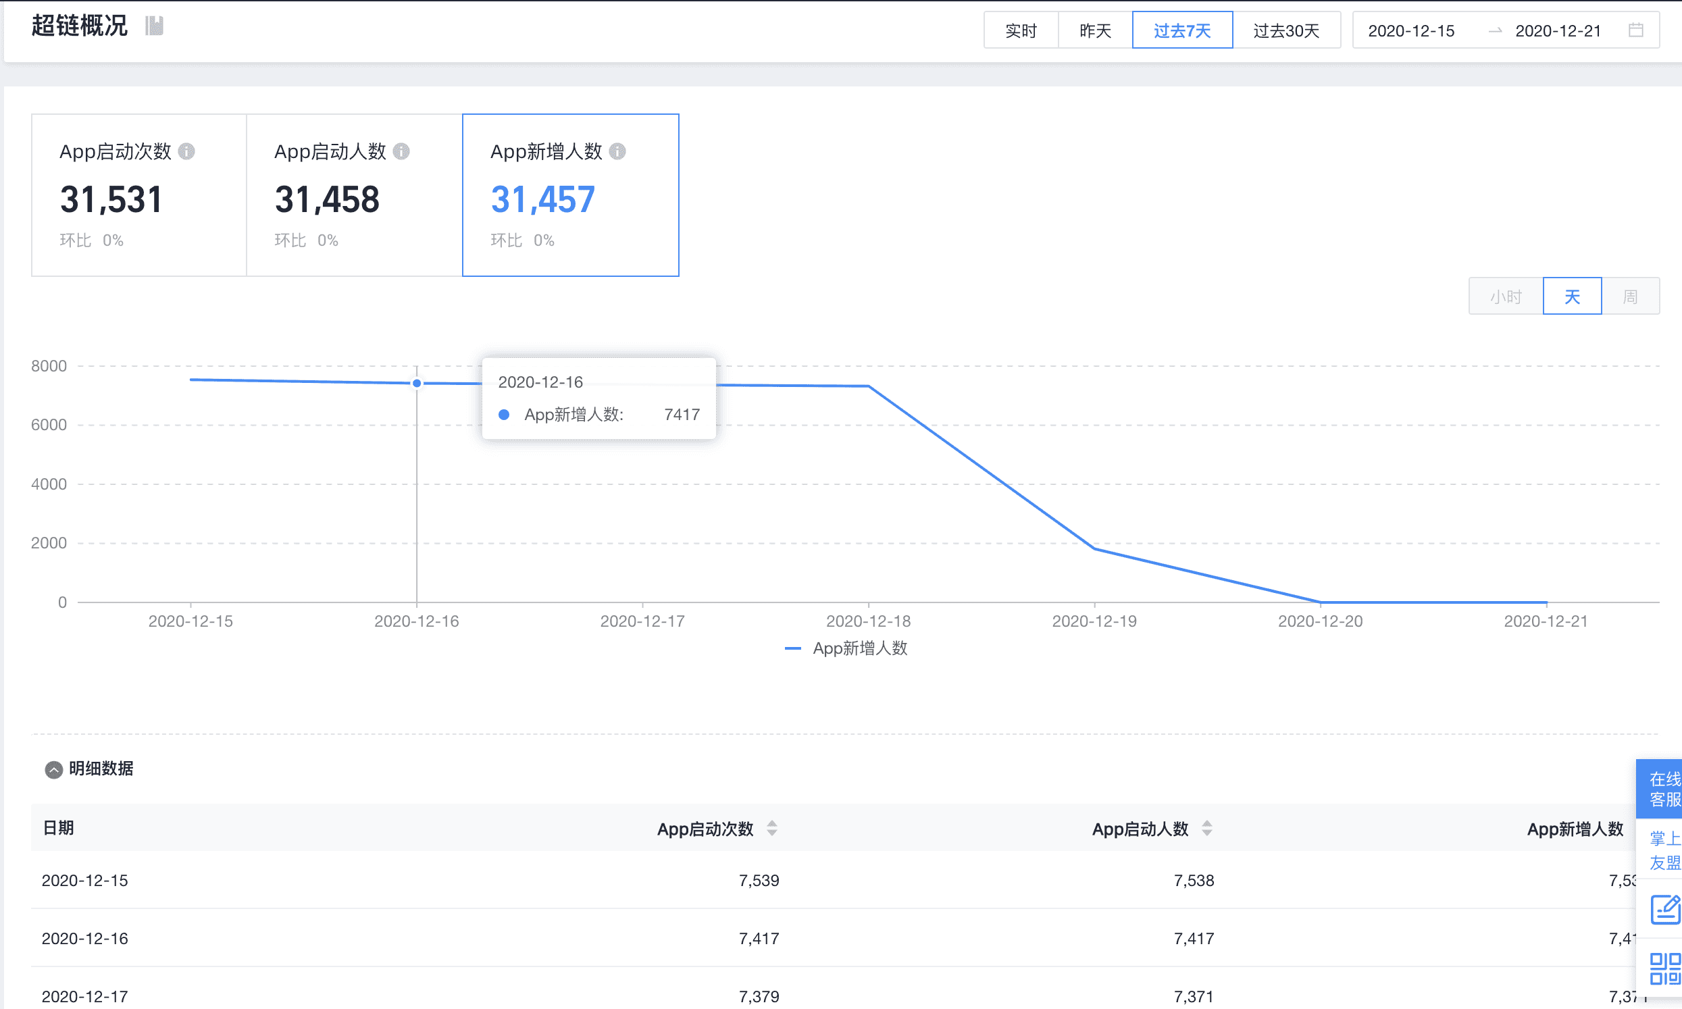Screen dimensions: 1682x1009
Task: Sort table by App启动人数 column
Action: (x=1206, y=828)
